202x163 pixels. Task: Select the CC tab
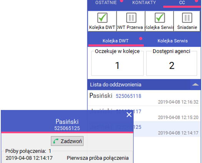(x=182, y=3)
